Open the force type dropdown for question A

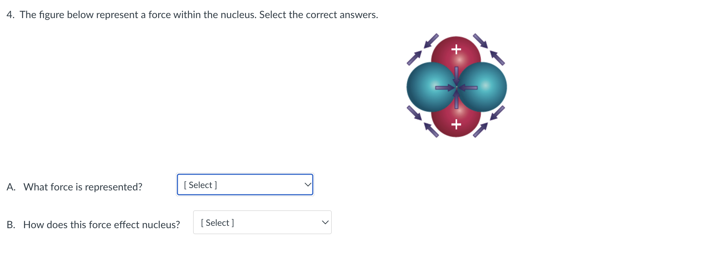pyautogui.click(x=244, y=184)
